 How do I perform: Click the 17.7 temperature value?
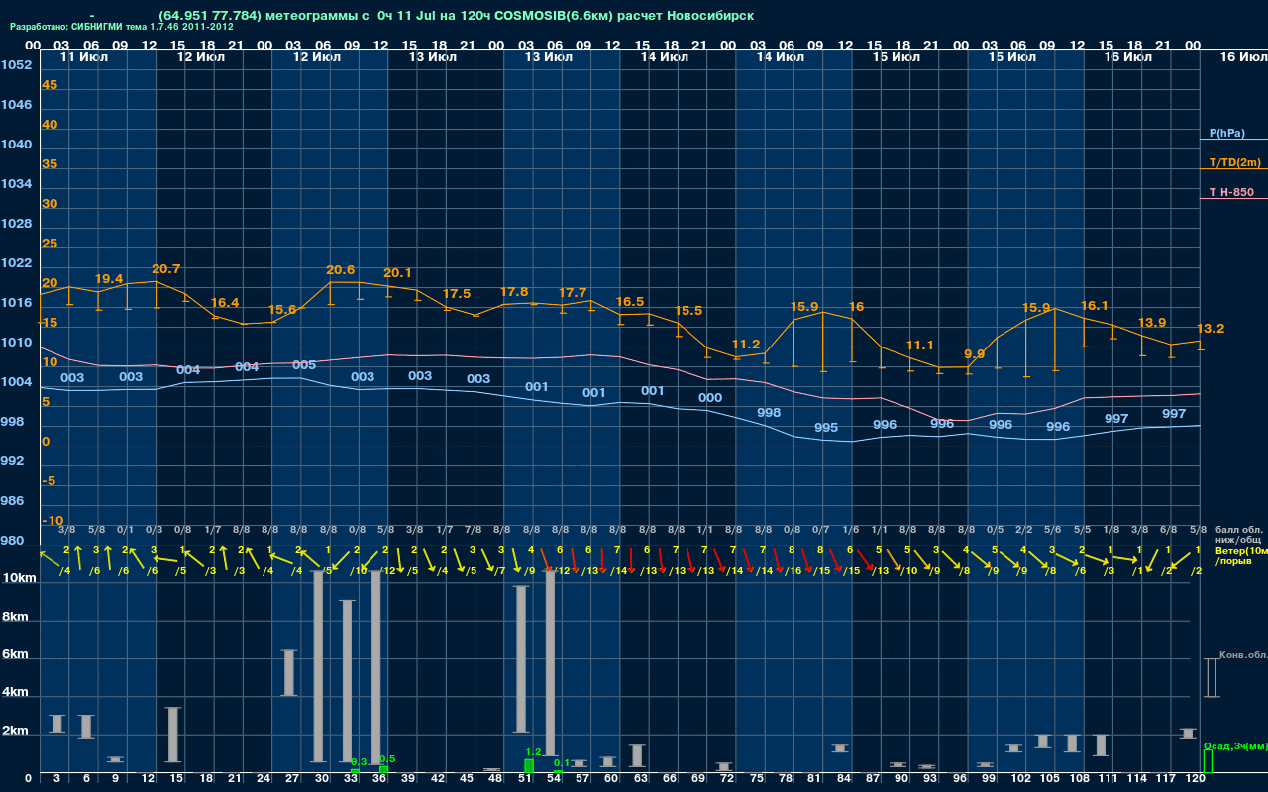(x=573, y=293)
